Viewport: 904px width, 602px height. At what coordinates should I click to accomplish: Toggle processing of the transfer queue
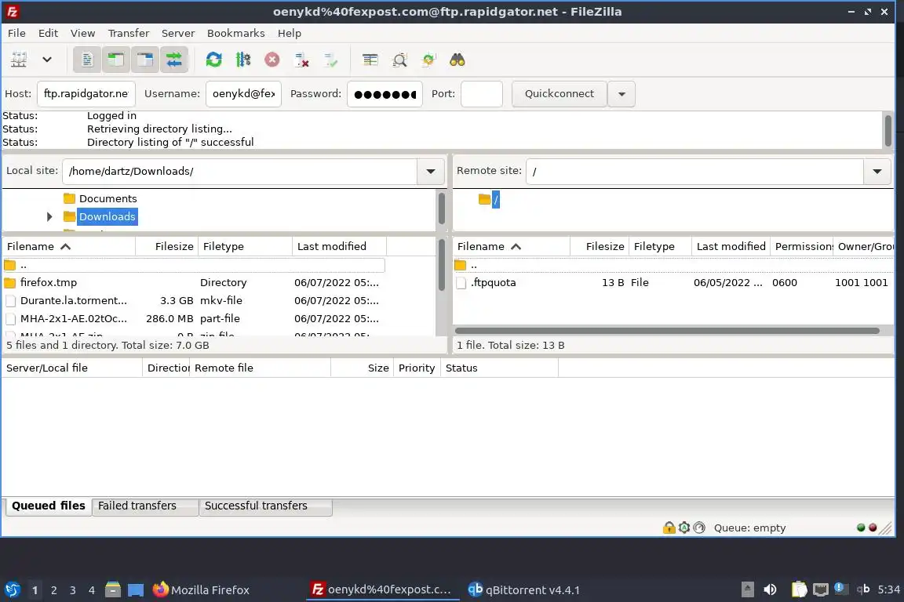(x=243, y=60)
